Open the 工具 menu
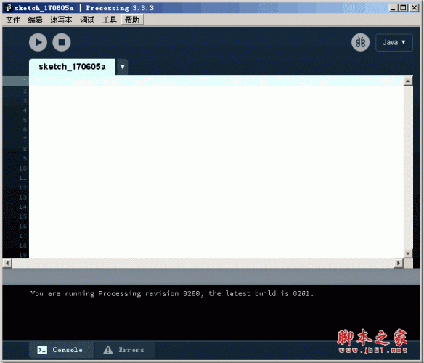 click(110, 20)
